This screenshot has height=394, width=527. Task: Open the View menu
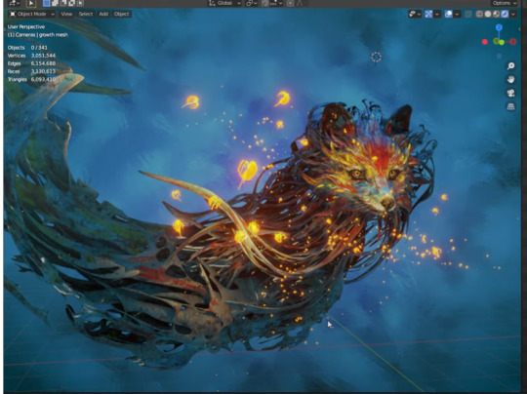pos(66,14)
